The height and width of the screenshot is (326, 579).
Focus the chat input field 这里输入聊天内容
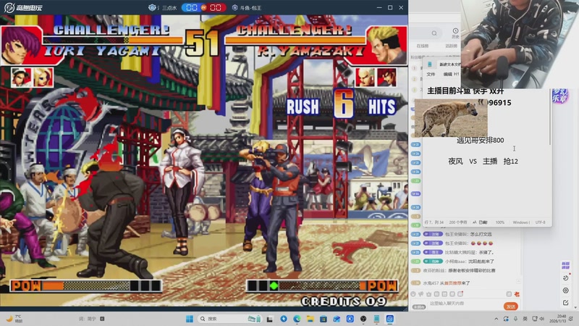pos(465,304)
